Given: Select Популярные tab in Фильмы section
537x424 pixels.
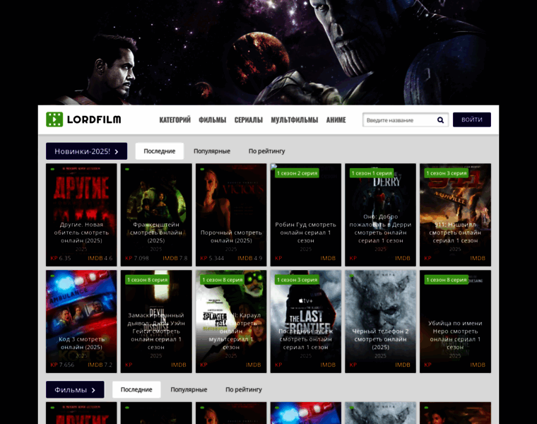Looking at the screenshot, I should pos(189,389).
